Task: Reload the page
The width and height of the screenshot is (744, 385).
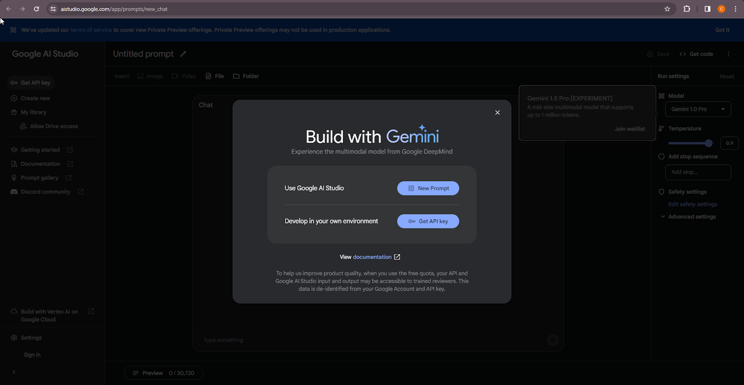Action: tap(37, 9)
